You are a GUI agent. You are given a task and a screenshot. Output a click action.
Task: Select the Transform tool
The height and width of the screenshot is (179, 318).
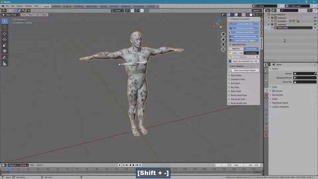(x=4, y=51)
